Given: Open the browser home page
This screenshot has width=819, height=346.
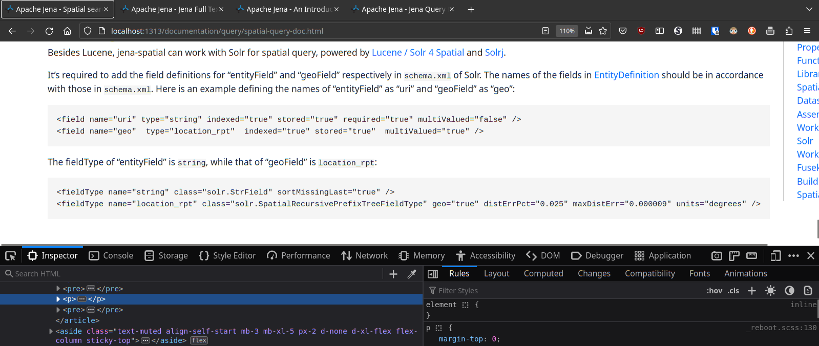Looking at the screenshot, I should [67, 31].
